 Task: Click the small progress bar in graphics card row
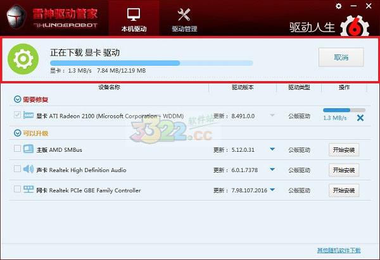pyautogui.click(x=344, y=110)
